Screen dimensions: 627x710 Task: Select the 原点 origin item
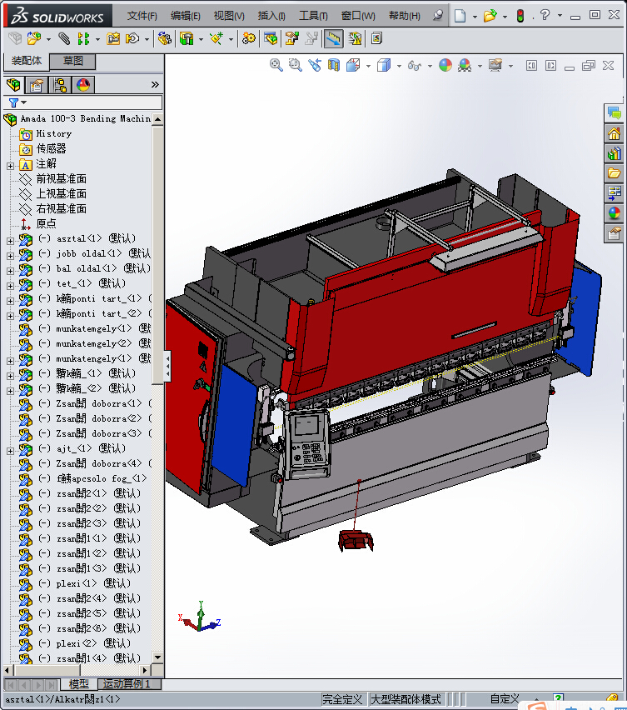pyautogui.click(x=46, y=223)
